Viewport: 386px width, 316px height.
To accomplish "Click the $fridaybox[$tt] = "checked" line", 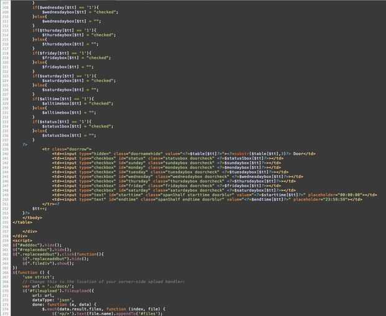I will coord(77,58).
